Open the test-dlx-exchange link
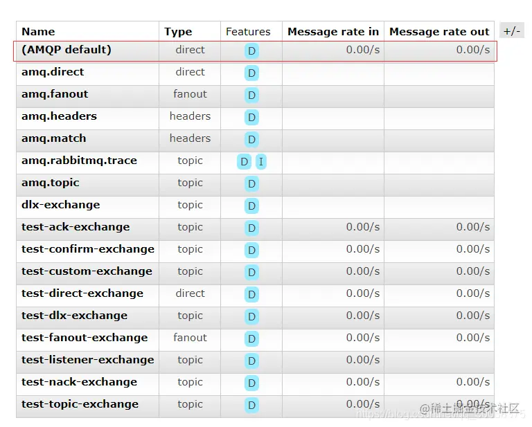532x427 pixels. [x=74, y=316]
